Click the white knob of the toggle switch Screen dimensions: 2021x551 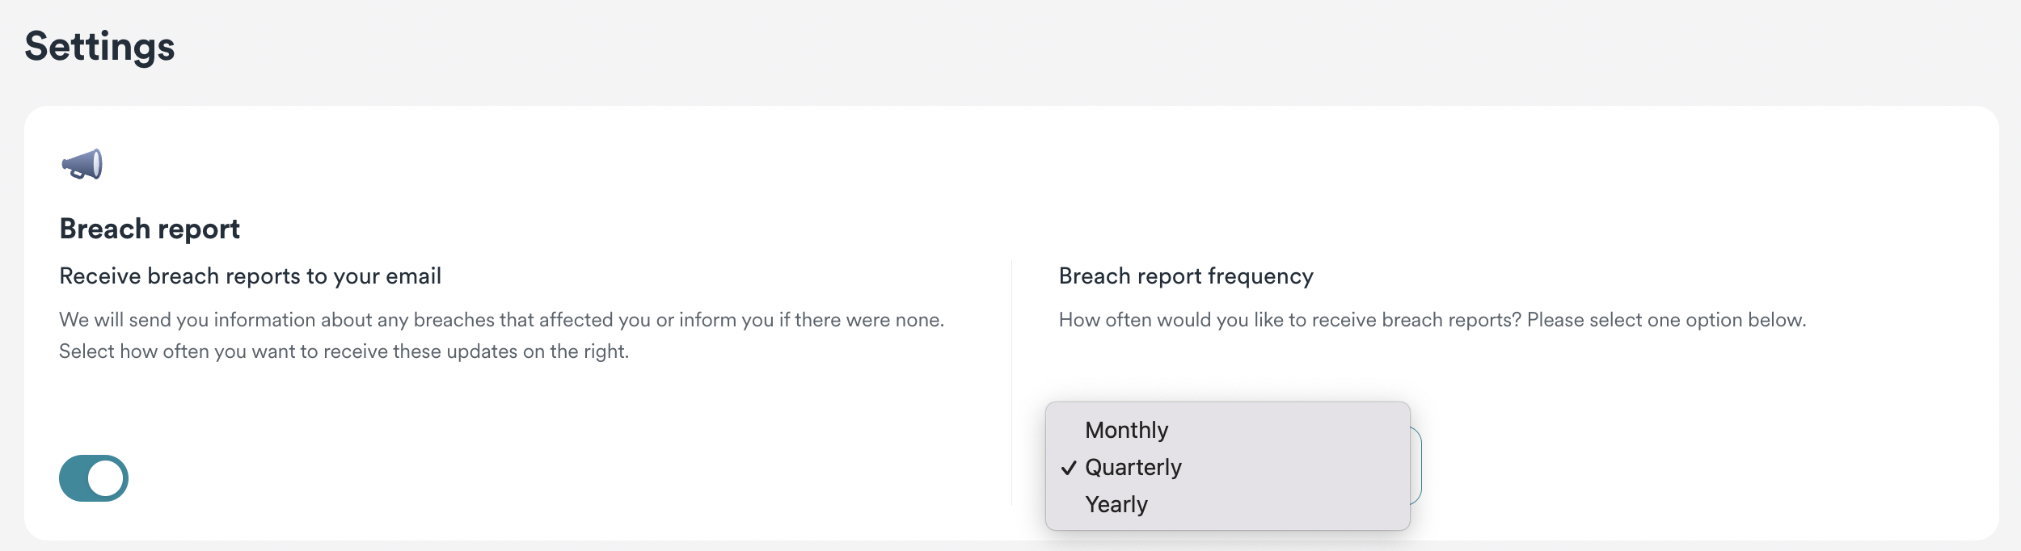click(107, 478)
